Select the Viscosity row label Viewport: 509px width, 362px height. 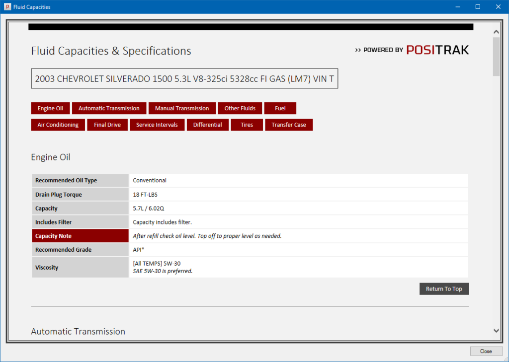pos(80,267)
